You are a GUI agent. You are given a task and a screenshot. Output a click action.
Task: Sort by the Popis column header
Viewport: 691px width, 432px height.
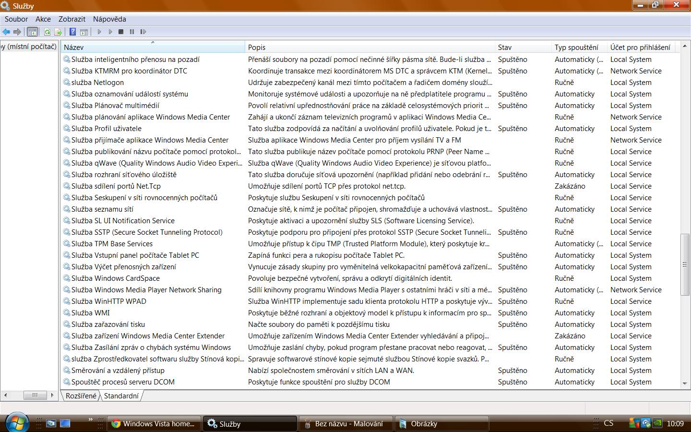[369, 47]
